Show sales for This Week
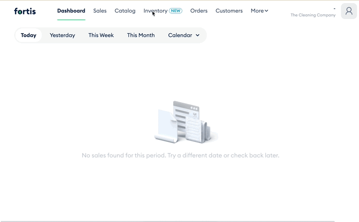Viewport: 359px width, 222px height. pos(101,35)
